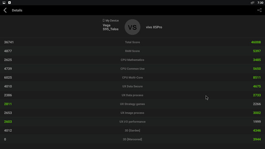Image resolution: width=265 pixels, height=149 pixels.
Task: Select the 3D [Garden] row
Action: point(132,130)
